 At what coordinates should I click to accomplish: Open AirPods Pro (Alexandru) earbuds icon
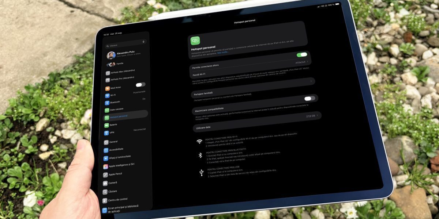tap(108, 80)
